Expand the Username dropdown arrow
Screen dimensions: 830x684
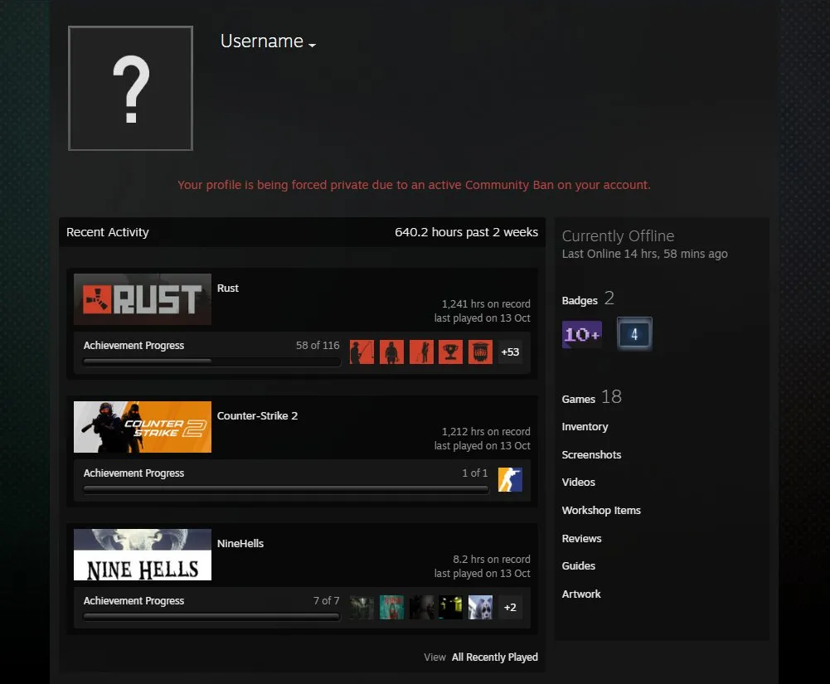pyautogui.click(x=313, y=45)
